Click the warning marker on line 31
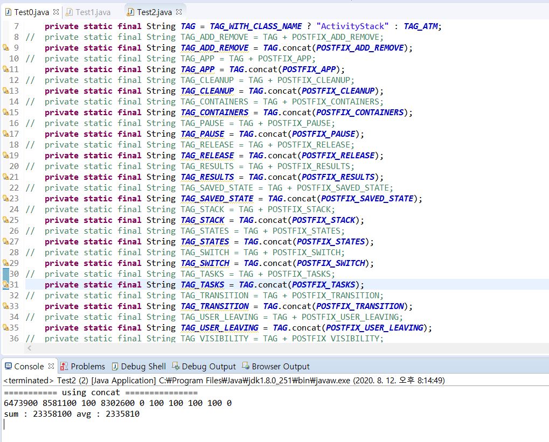549x442 pixels. [x=5, y=284]
